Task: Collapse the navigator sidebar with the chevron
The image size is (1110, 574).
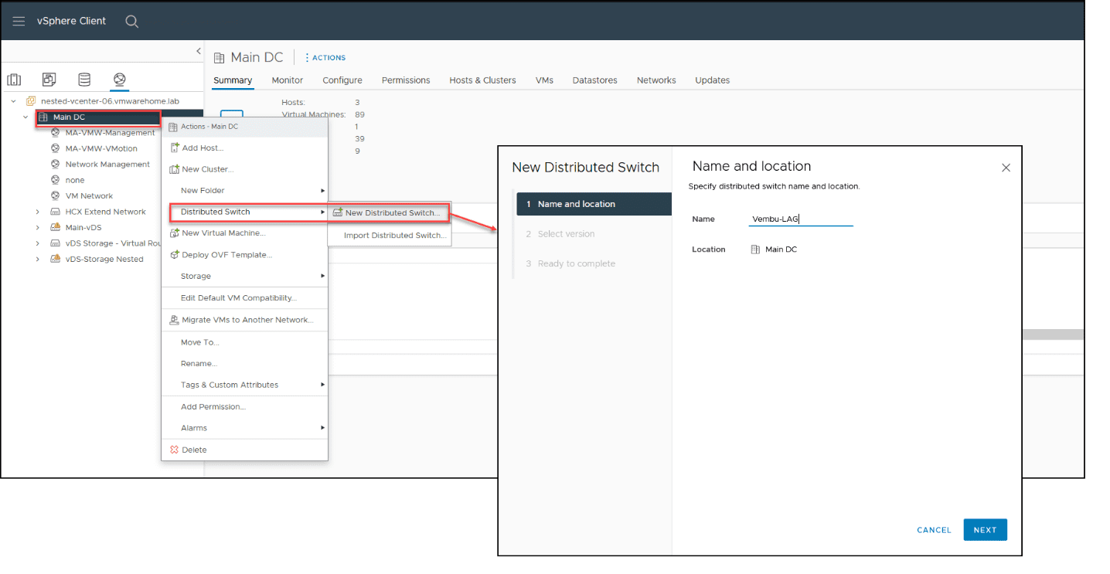Action: (198, 52)
